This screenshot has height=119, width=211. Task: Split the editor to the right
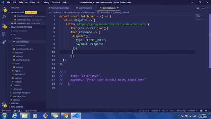pyautogui.click(x=203, y=8)
